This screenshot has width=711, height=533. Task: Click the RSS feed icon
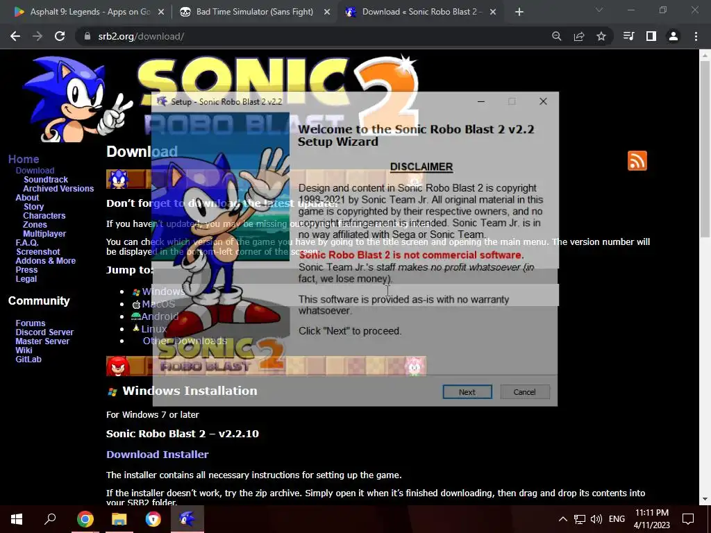(637, 161)
